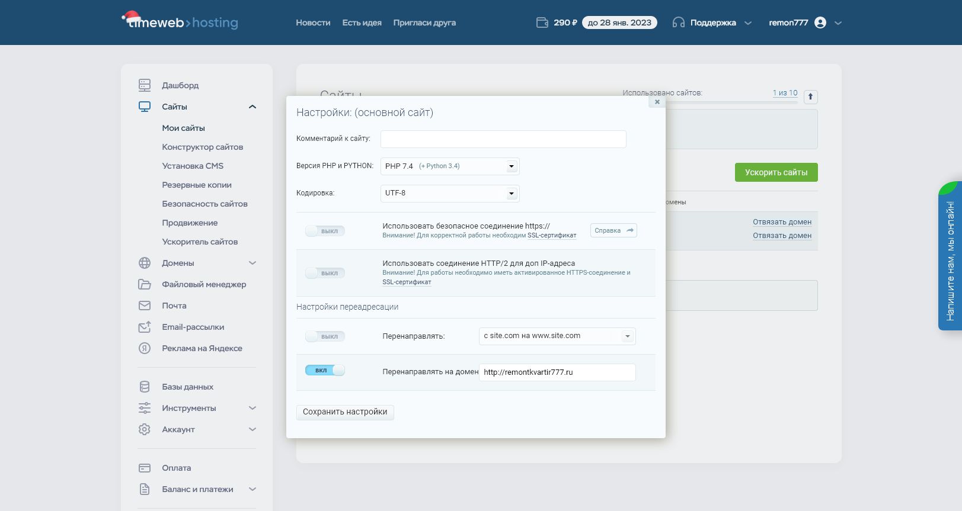
Task: Toggle the HTTP/2 connection switch
Action: [325, 273]
